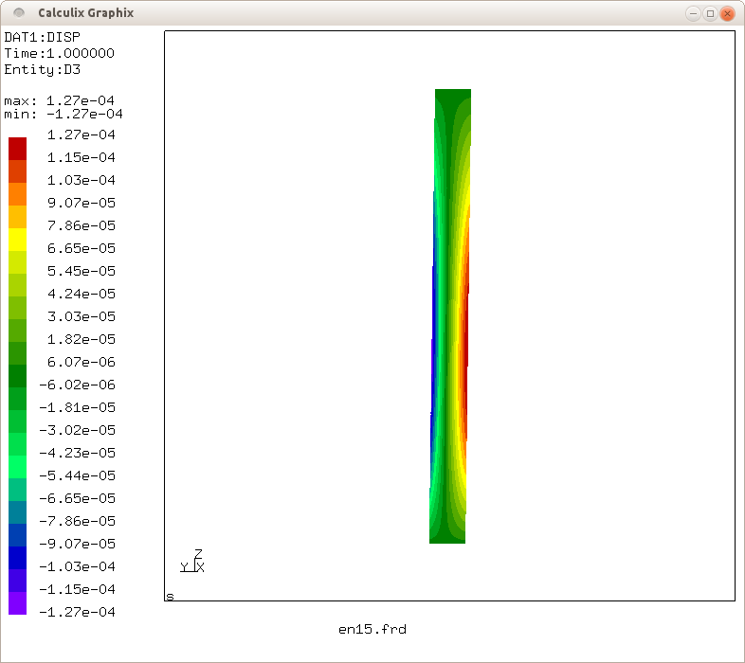Click the yellow legend color band
Screen dimensions: 745x663
point(18,240)
